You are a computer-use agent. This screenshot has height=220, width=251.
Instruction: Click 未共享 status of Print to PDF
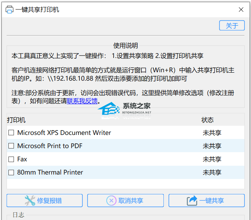pos(212,146)
